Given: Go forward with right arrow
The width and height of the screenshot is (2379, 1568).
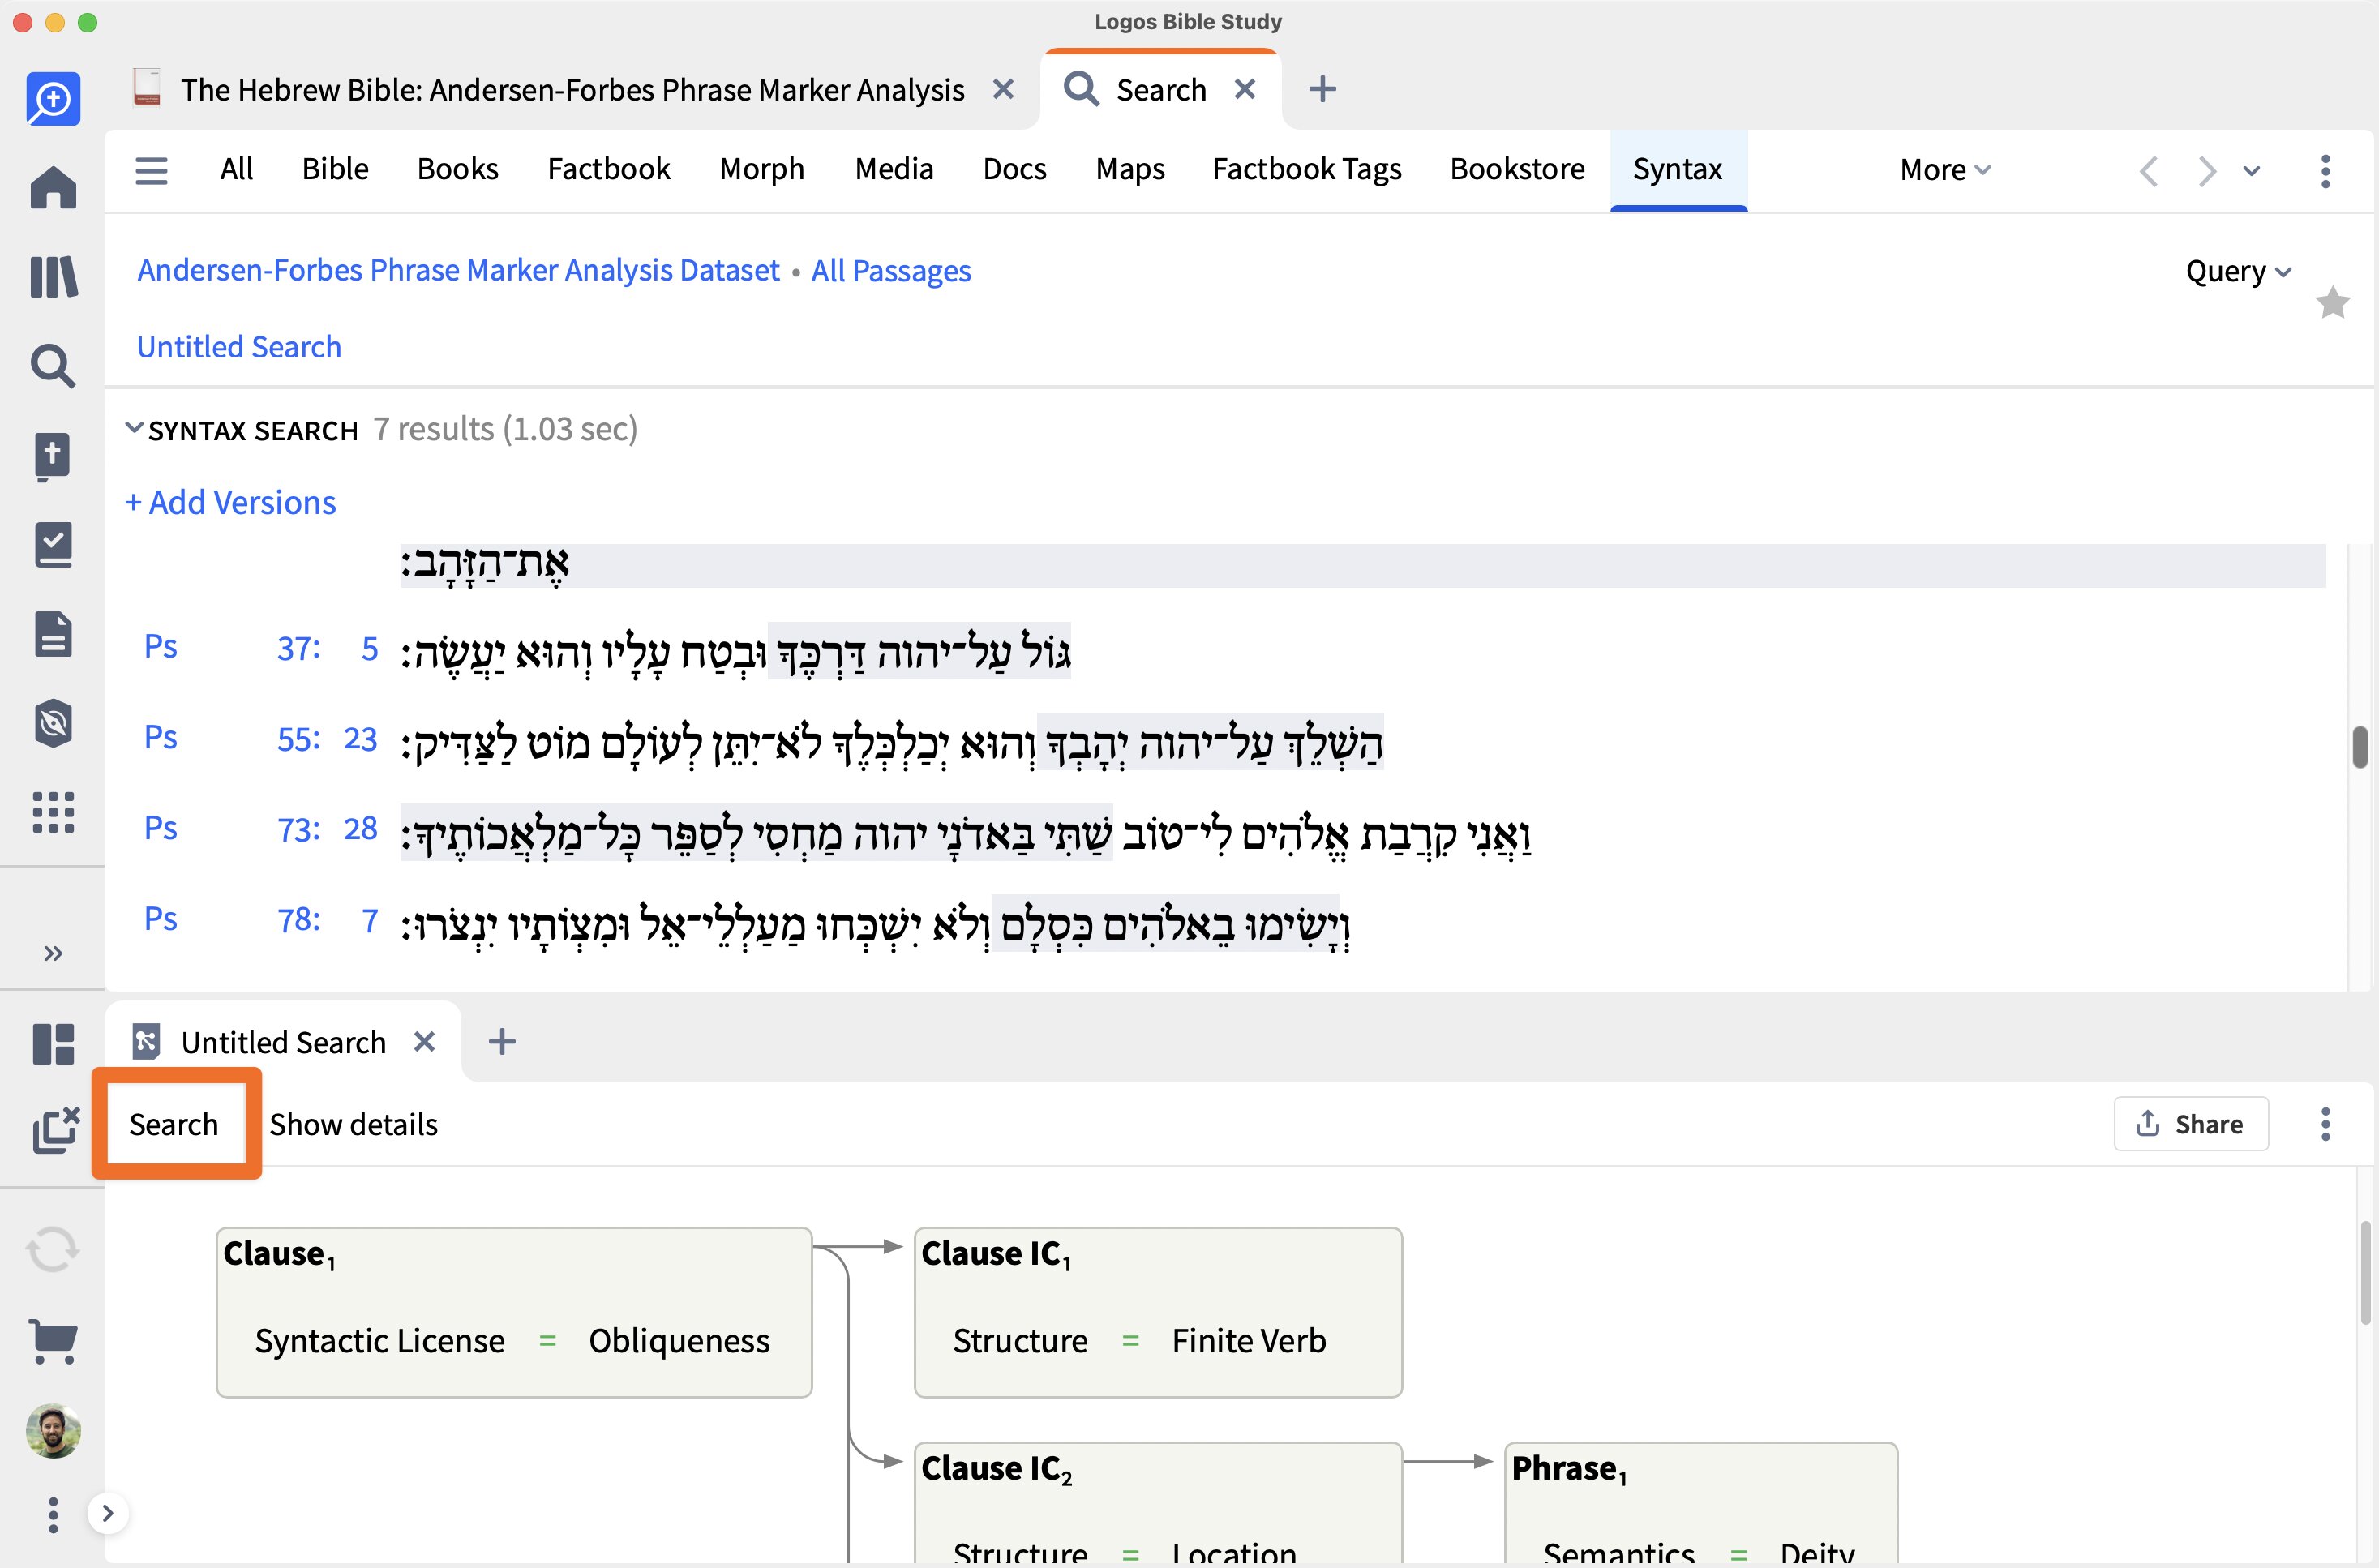Looking at the screenshot, I should pyautogui.click(x=2206, y=171).
